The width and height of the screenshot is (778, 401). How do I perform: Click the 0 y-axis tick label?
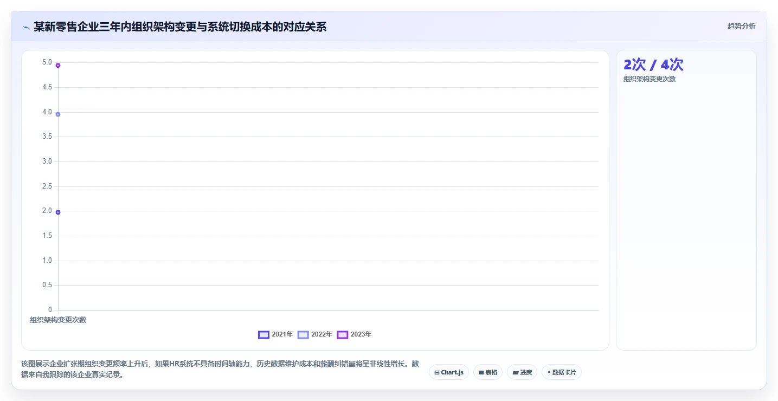point(50,310)
